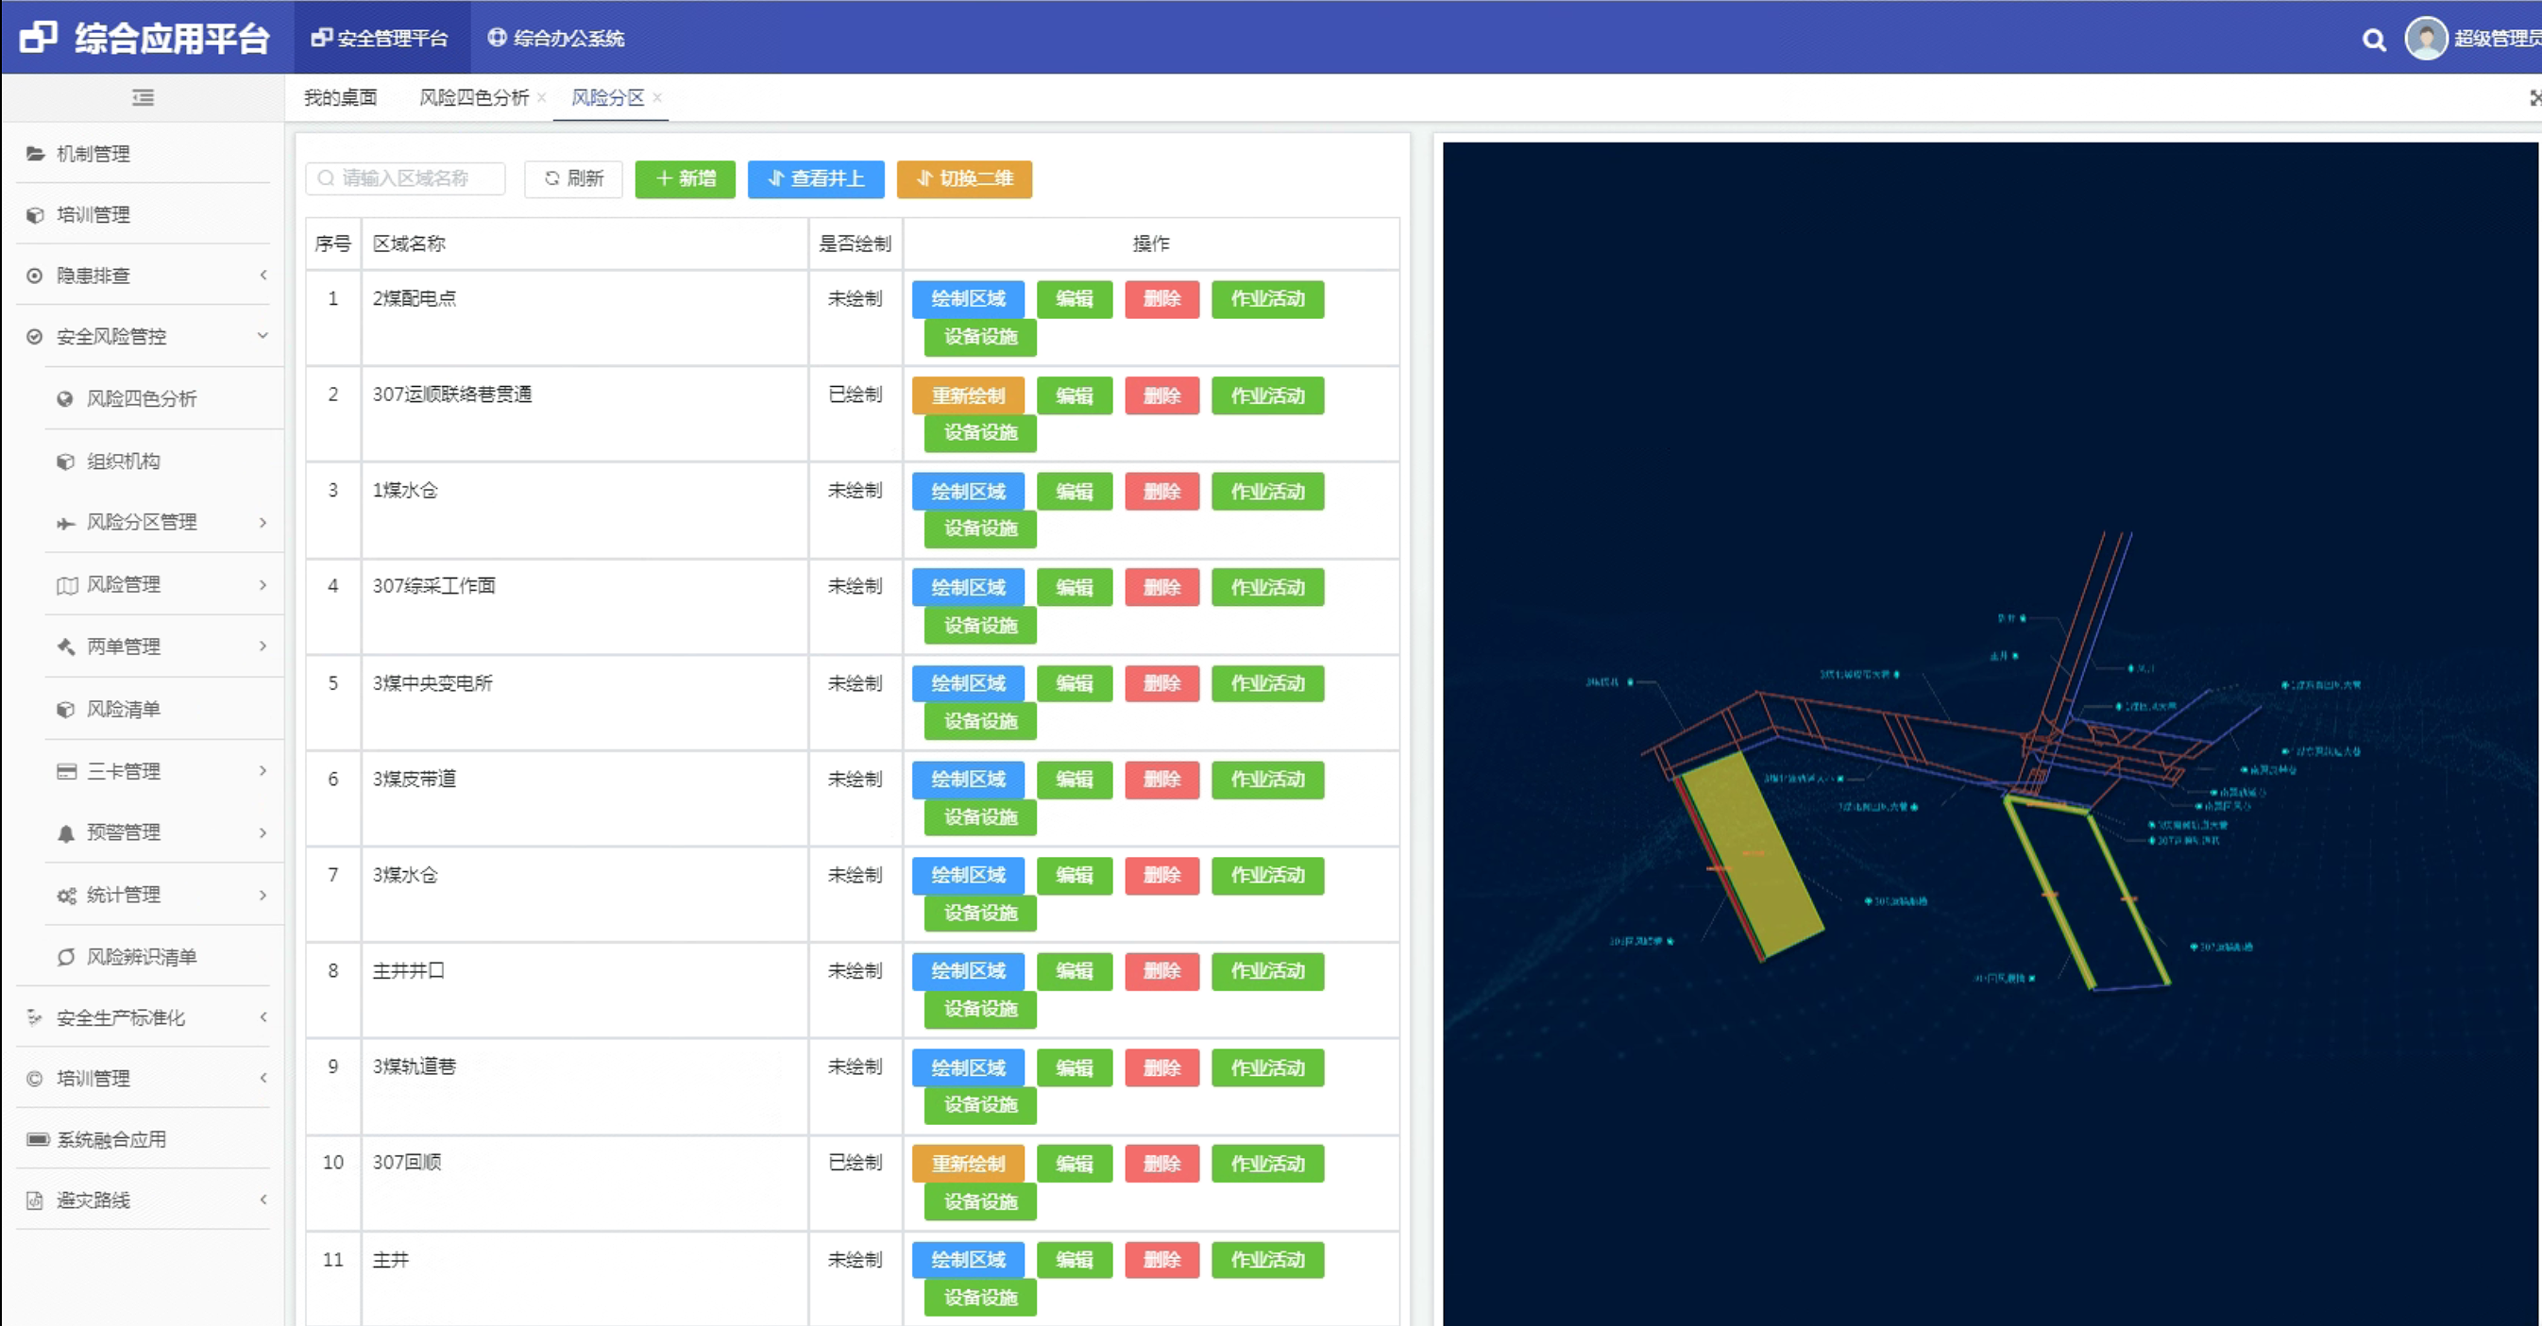2542x1326 pixels.
Task: Open the 综合办公系统 top menu
Action: pyautogui.click(x=556, y=39)
